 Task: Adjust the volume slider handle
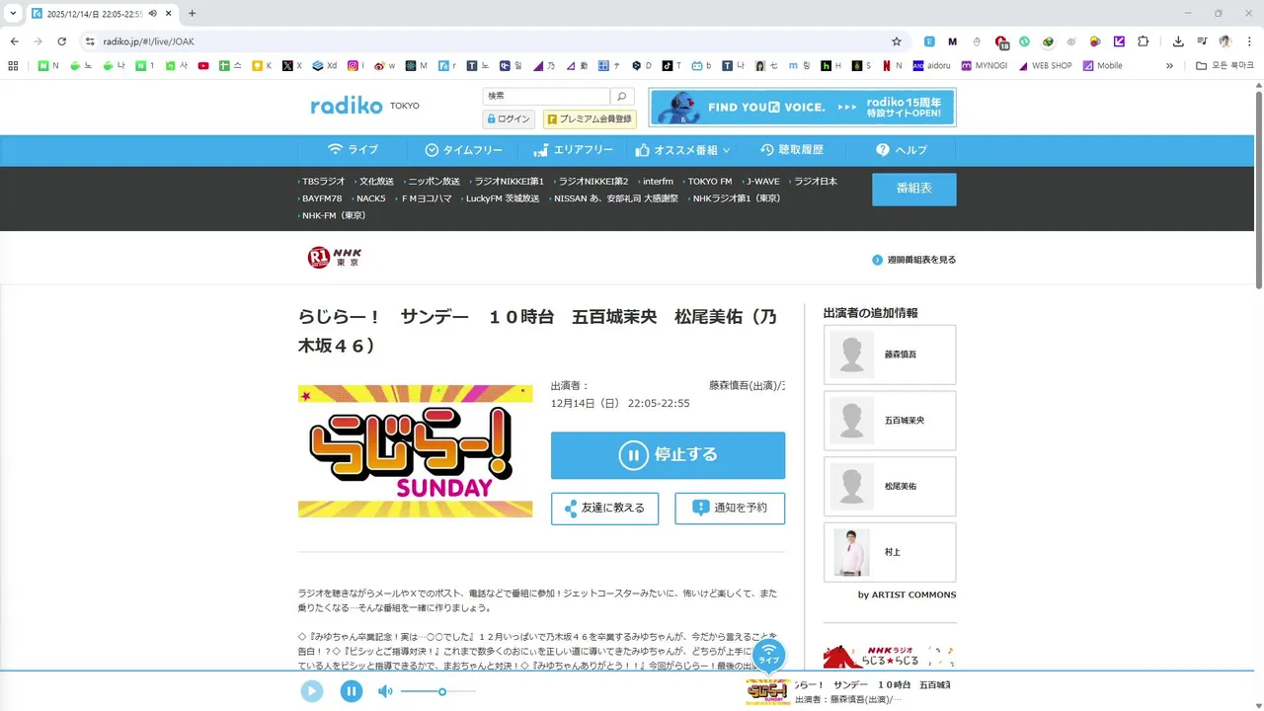pos(442,691)
